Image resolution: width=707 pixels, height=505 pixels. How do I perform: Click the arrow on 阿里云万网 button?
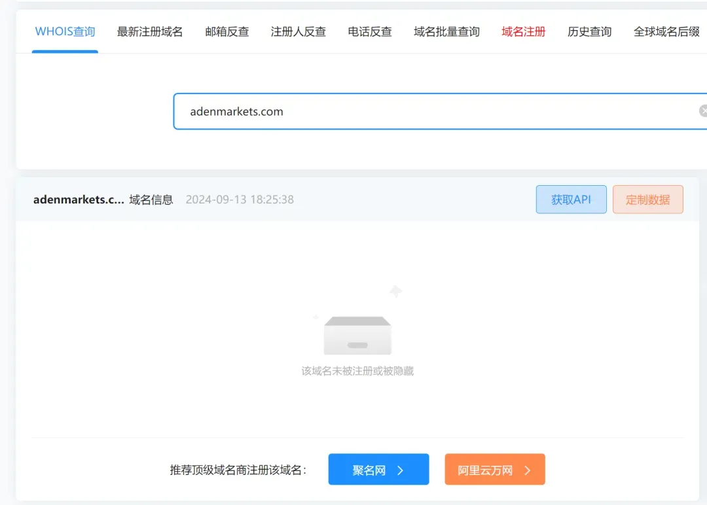click(x=528, y=470)
